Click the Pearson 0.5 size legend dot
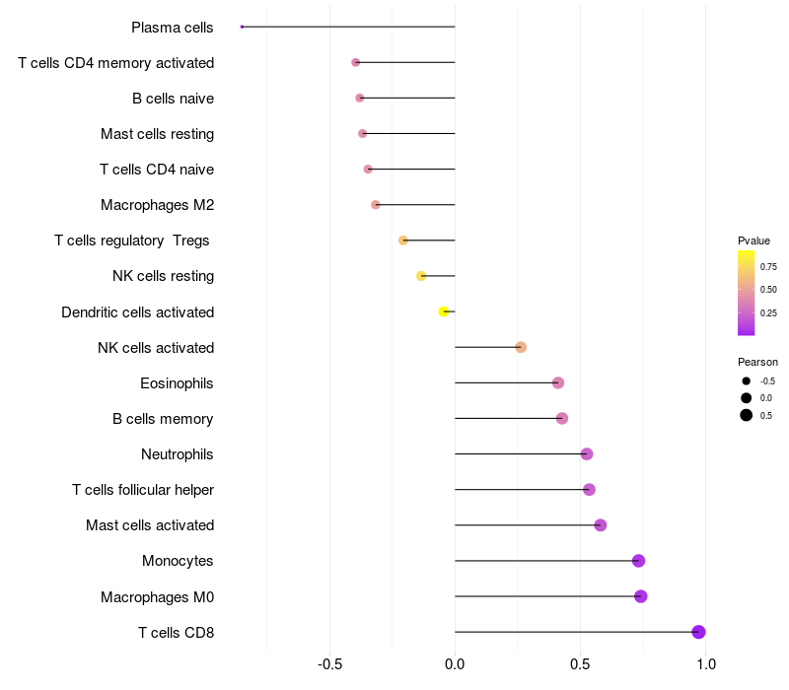789x690 pixels. tap(747, 415)
